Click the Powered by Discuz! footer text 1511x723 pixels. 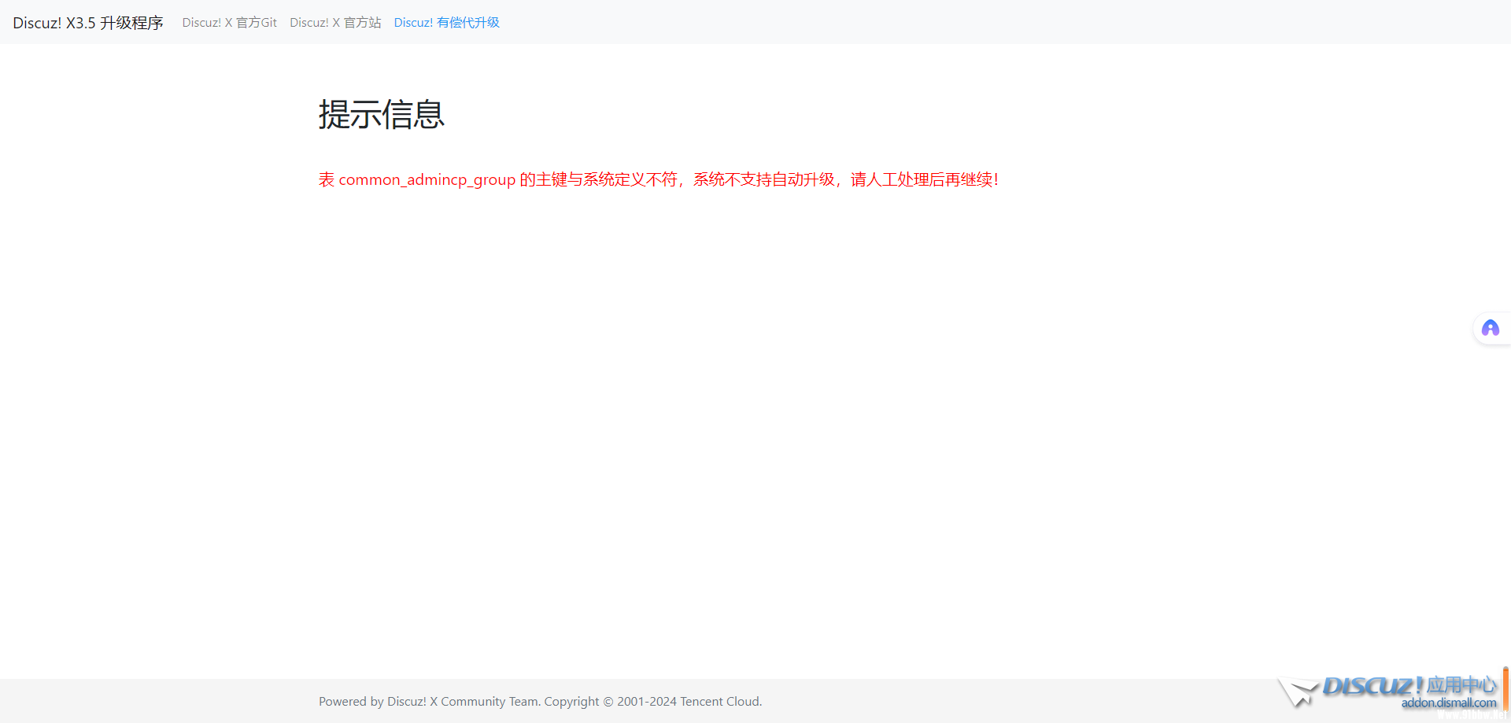point(372,702)
